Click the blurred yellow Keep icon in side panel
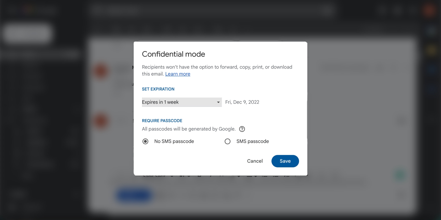 pos(431,50)
